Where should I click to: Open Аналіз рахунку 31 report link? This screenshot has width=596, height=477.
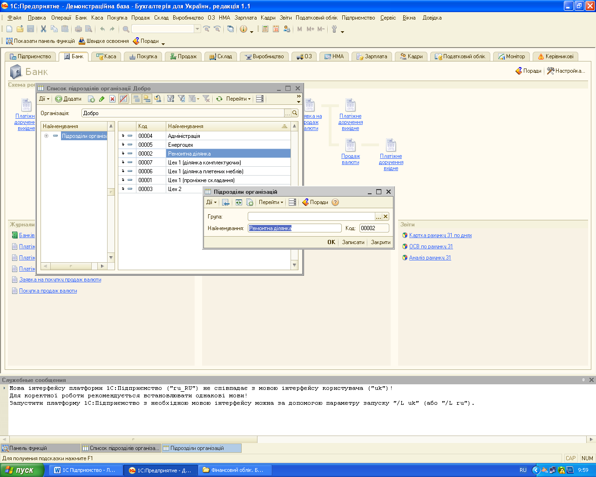[x=430, y=258]
